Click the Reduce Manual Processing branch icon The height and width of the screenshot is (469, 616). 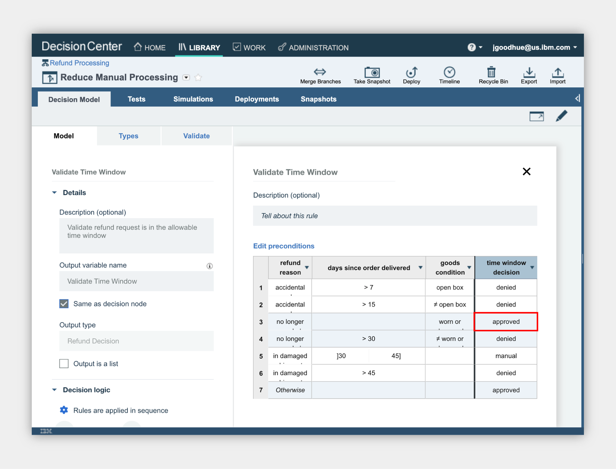tap(50, 78)
